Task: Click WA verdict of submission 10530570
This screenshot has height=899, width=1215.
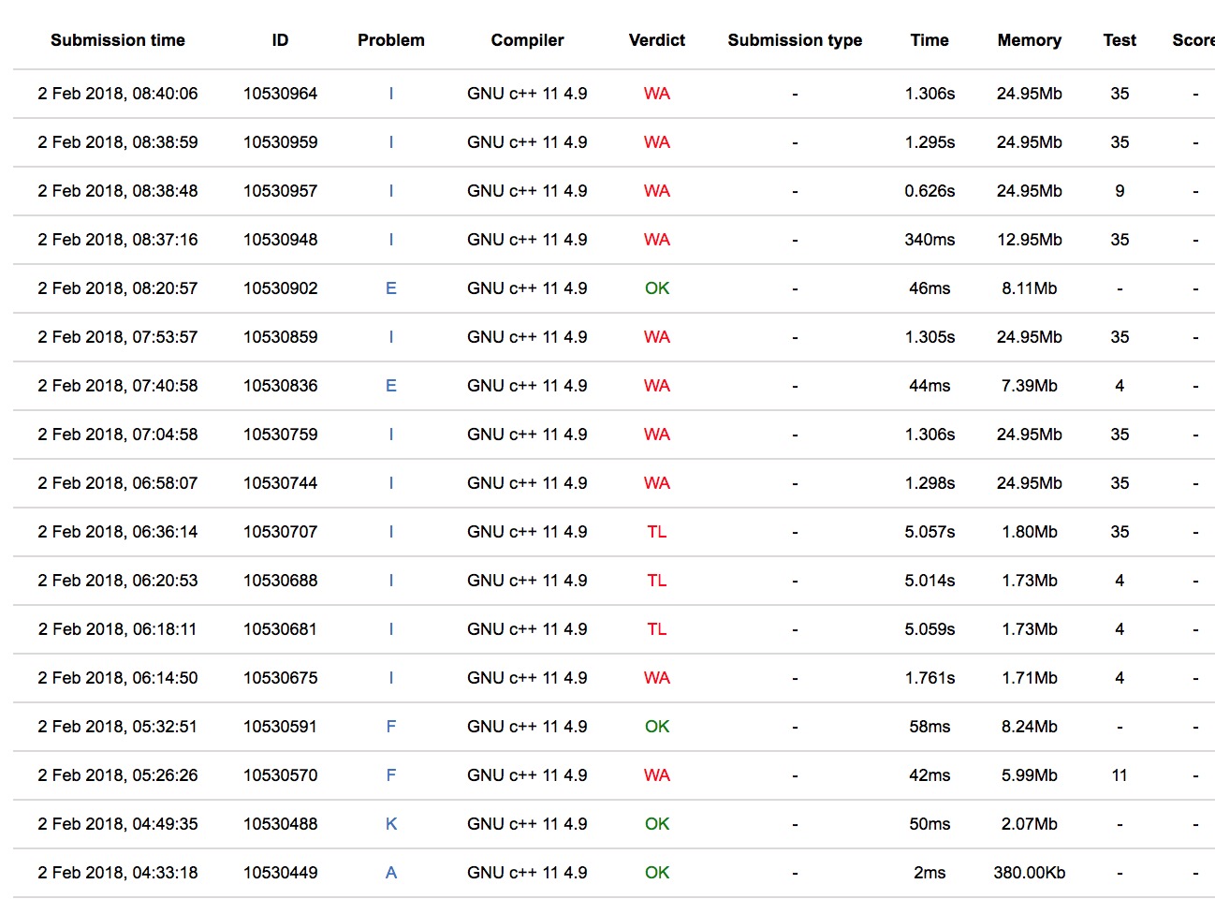Action: pos(657,775)
